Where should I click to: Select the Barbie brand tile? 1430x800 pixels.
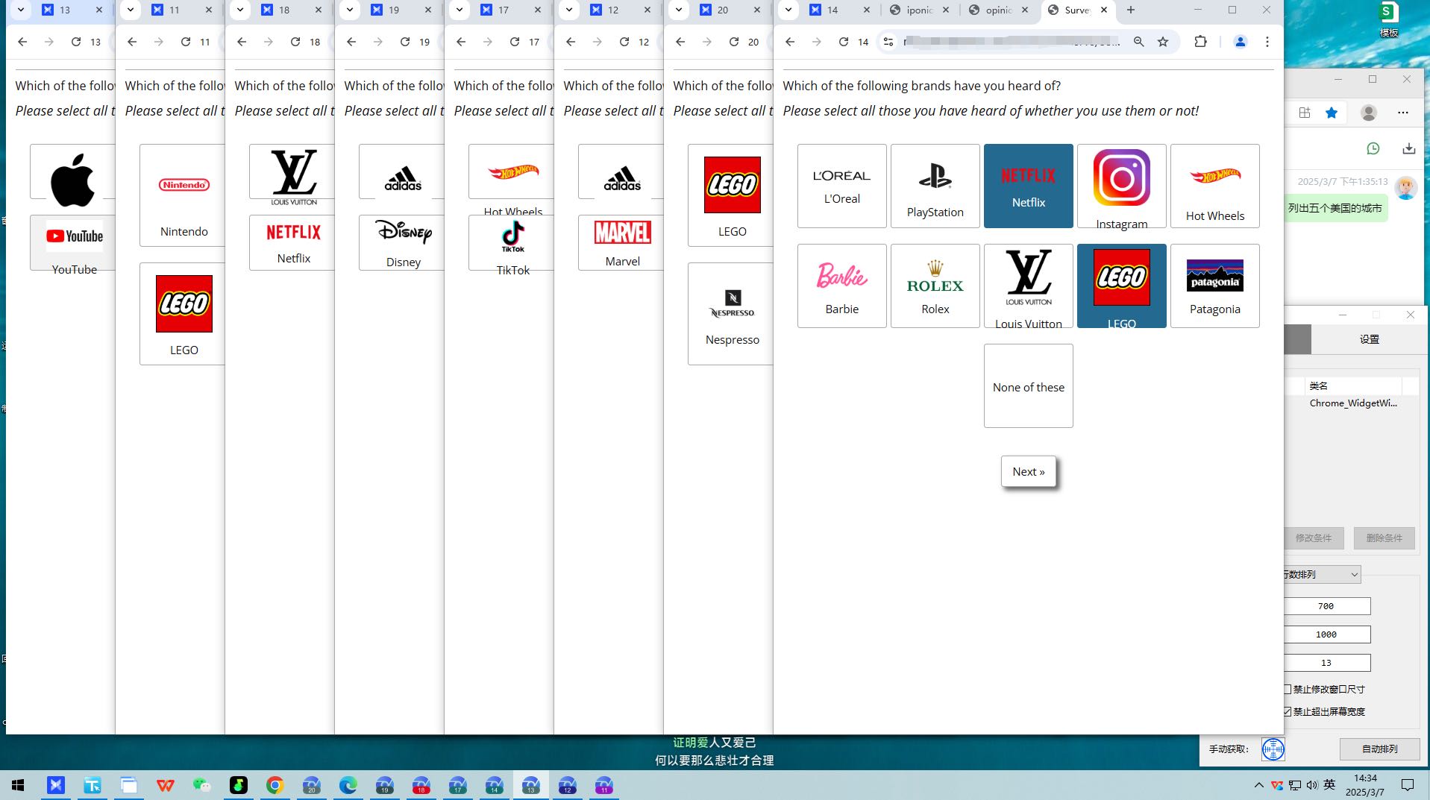pyautogui.click(x=841, y=286)
